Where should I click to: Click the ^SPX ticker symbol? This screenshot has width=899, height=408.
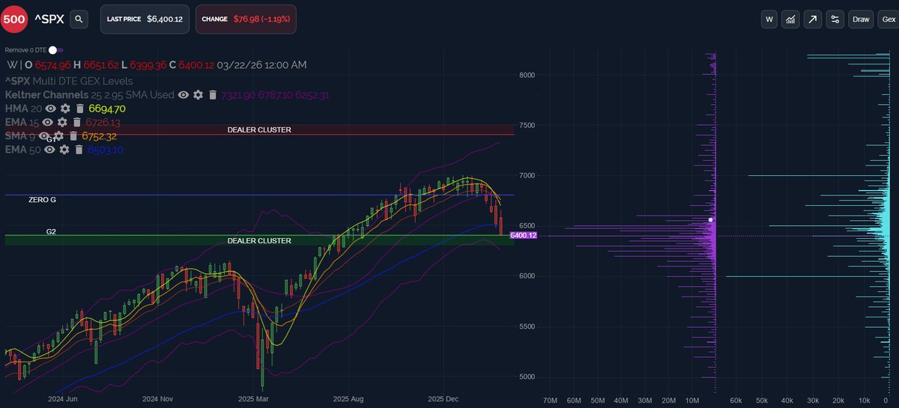pos(49,19)
